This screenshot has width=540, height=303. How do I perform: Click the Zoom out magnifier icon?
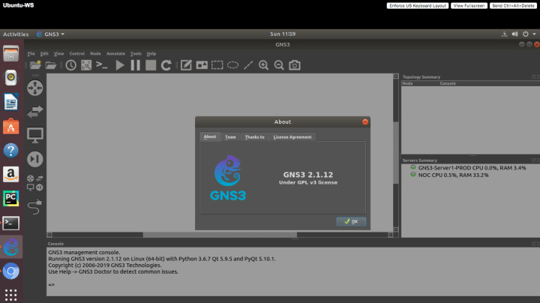(279, 65)
